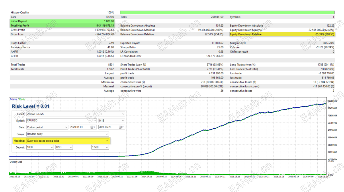This screenshot has width=344, height=192.
Task: Click the Z-Score value -51.22 (99.74%)
Action: pos(325,47)
